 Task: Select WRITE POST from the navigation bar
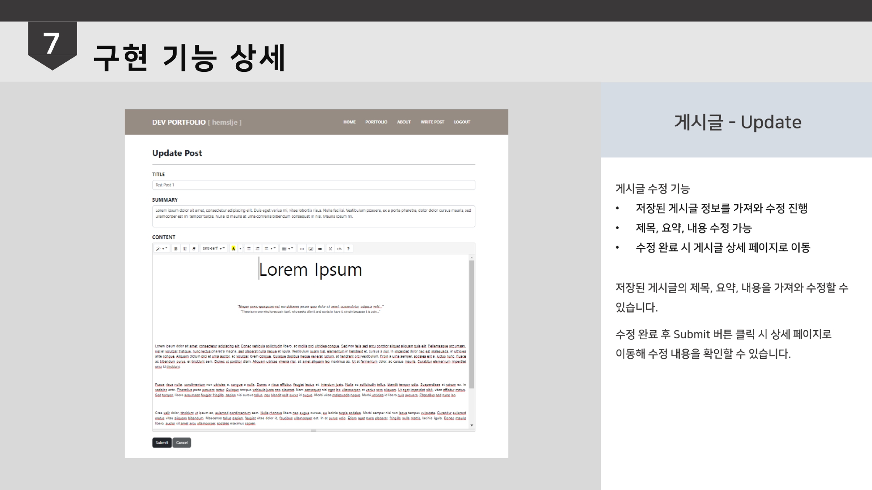432,122
